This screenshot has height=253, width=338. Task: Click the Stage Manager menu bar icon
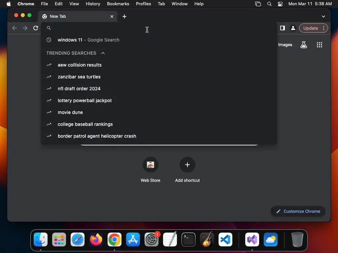[258, 4]
